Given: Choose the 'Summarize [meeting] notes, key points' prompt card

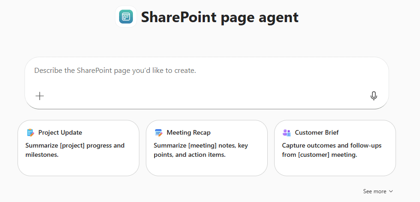Looking at the screenshot, I should click(x=206, y=148).
